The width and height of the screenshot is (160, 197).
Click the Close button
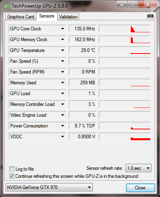click(x=140, y=188)
